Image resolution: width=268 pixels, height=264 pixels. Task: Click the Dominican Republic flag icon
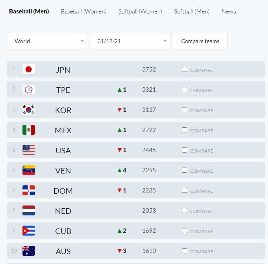(28, 190)
